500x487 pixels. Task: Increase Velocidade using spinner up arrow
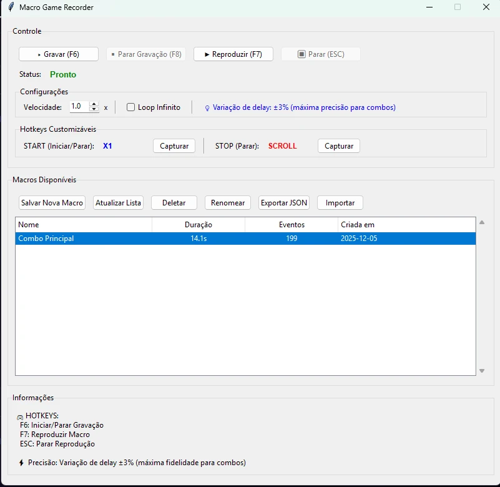tap(94, 104)
